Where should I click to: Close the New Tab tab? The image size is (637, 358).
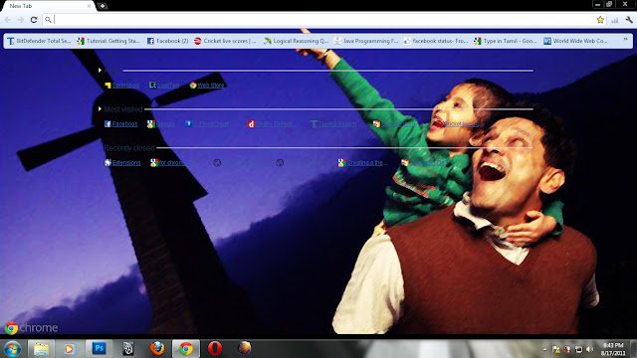pyautogui.click(x=89, y=6)
